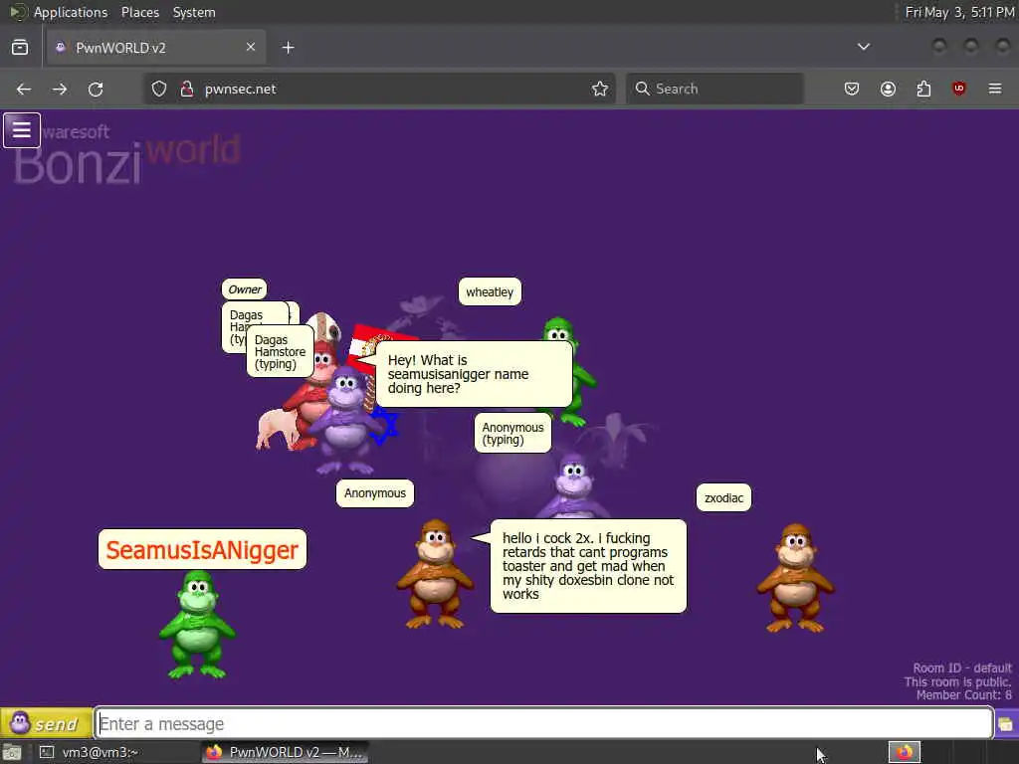
Task: Click the Firefox icon in the bottom tray
Action: [x=904, y=752]
